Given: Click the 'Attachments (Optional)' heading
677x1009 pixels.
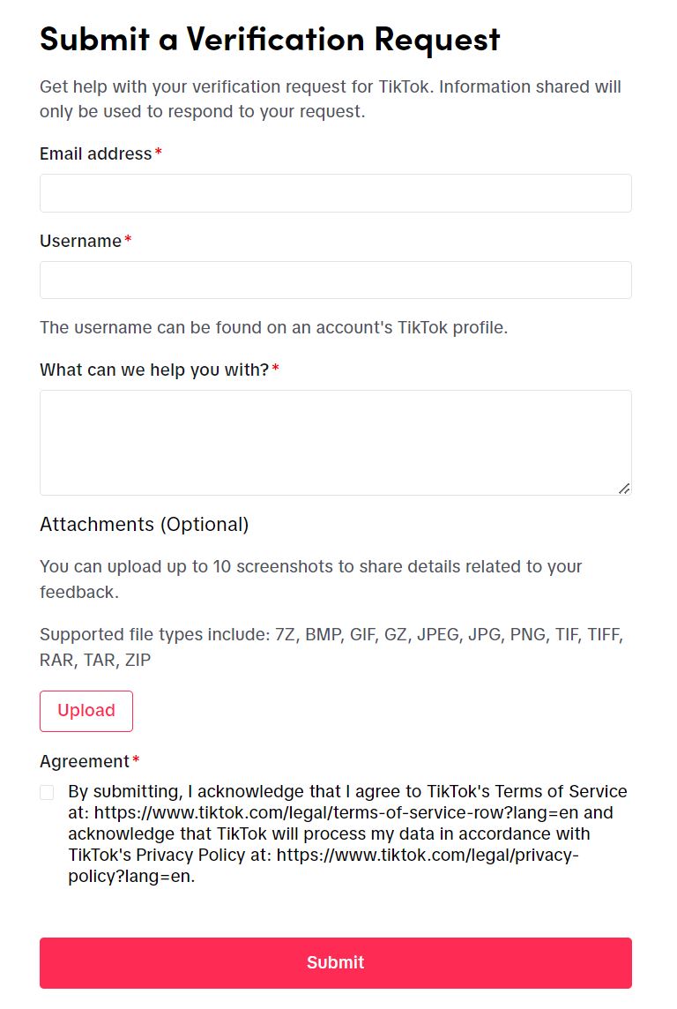Looking at the screenshot, I should pos(144,525).
